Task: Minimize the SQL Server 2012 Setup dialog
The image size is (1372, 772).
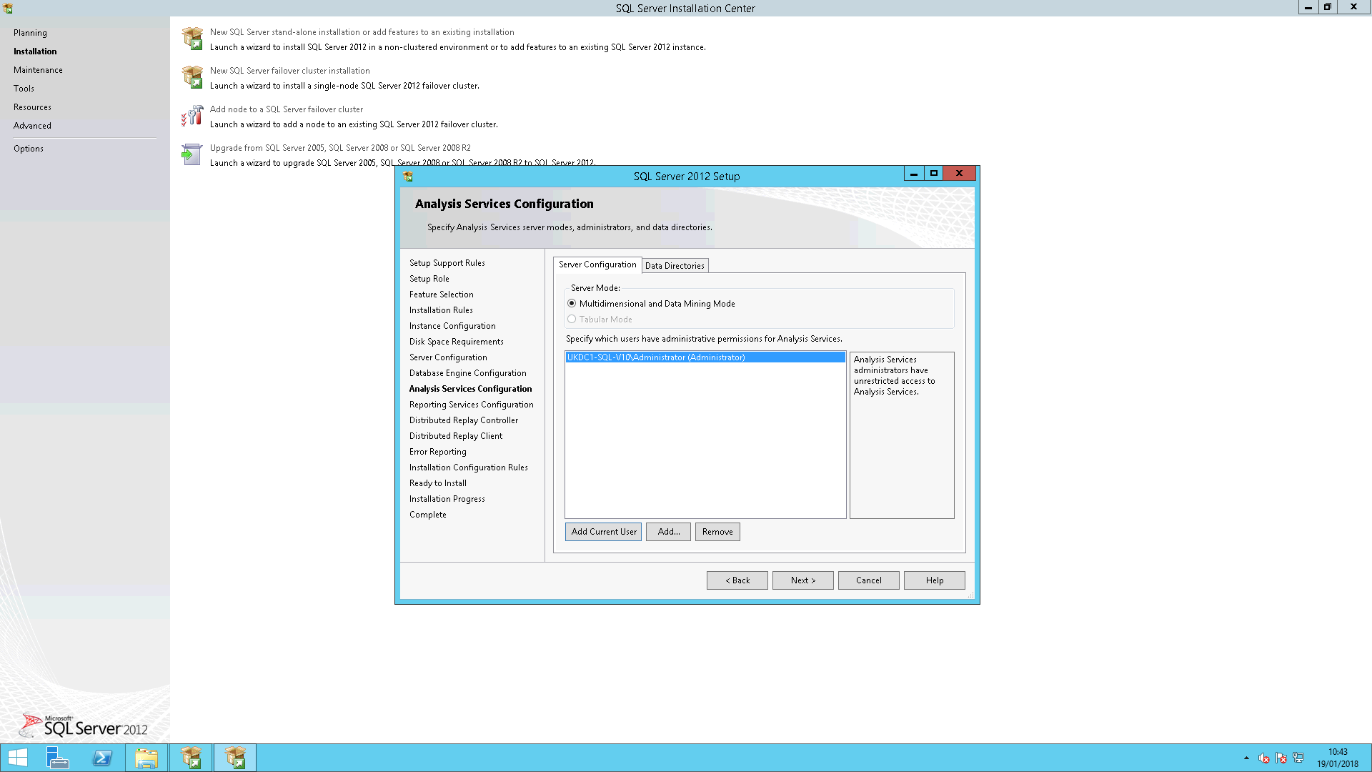Action: [x=913, y=173]
